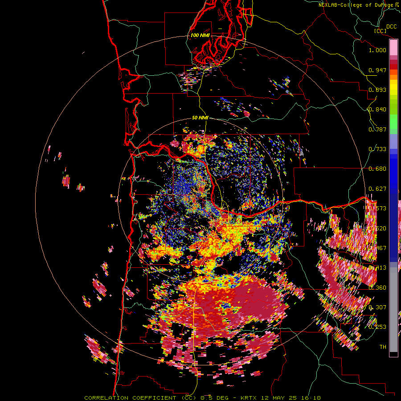Viewport: 401px width, 401px height.
Task: Click the TH label at the scale bottom
Action: (383, 347)
